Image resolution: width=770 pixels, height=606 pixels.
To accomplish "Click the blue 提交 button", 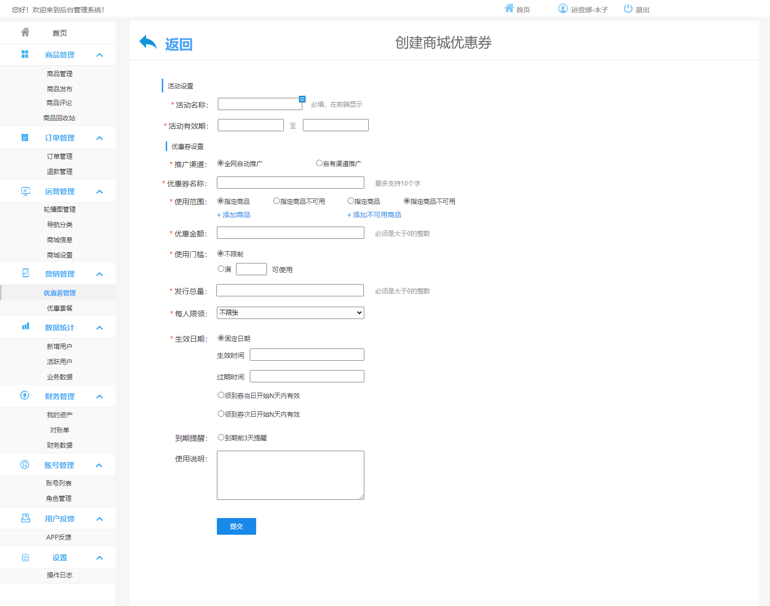I will [237, 526].
